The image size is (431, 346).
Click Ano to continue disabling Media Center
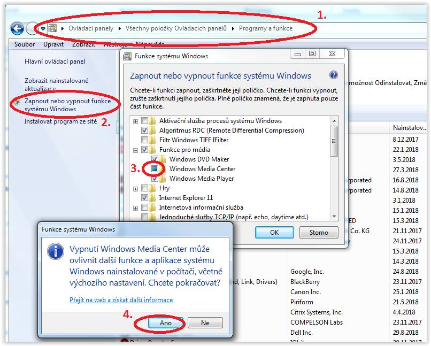pos(166,323)
